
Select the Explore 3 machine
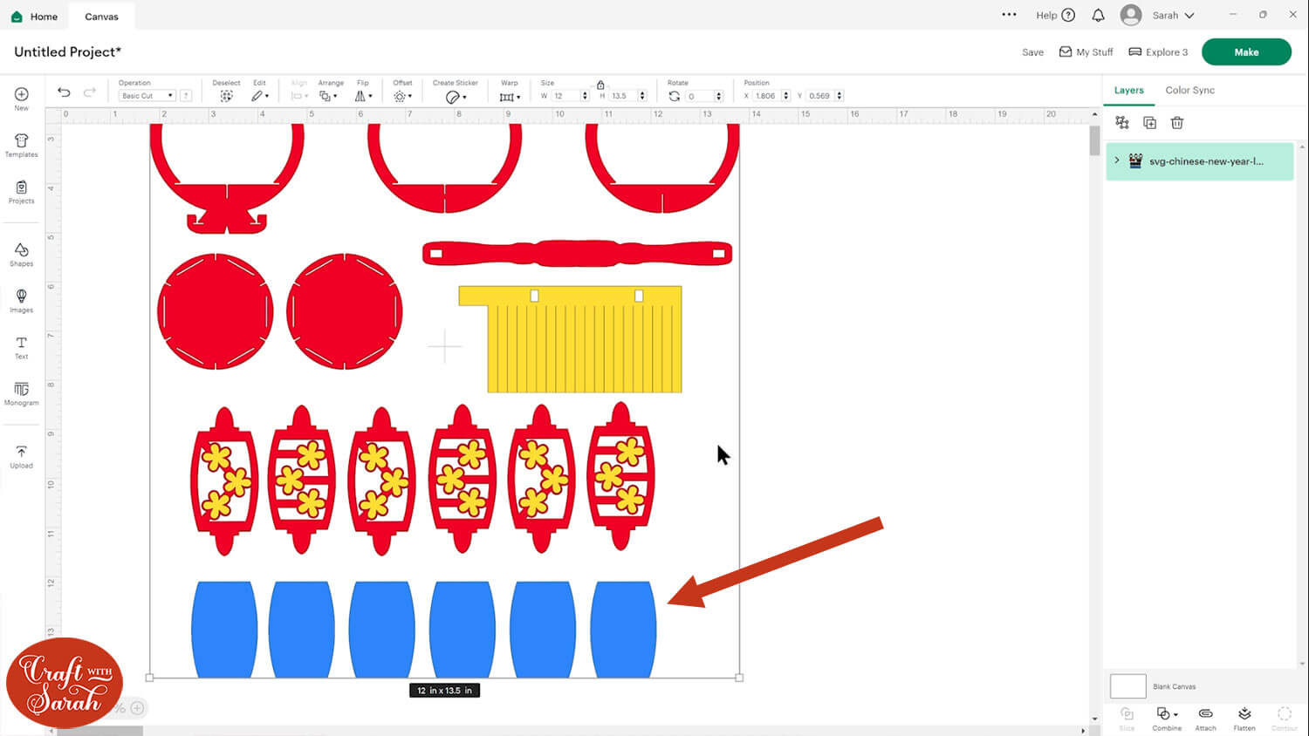(1158, 52)
